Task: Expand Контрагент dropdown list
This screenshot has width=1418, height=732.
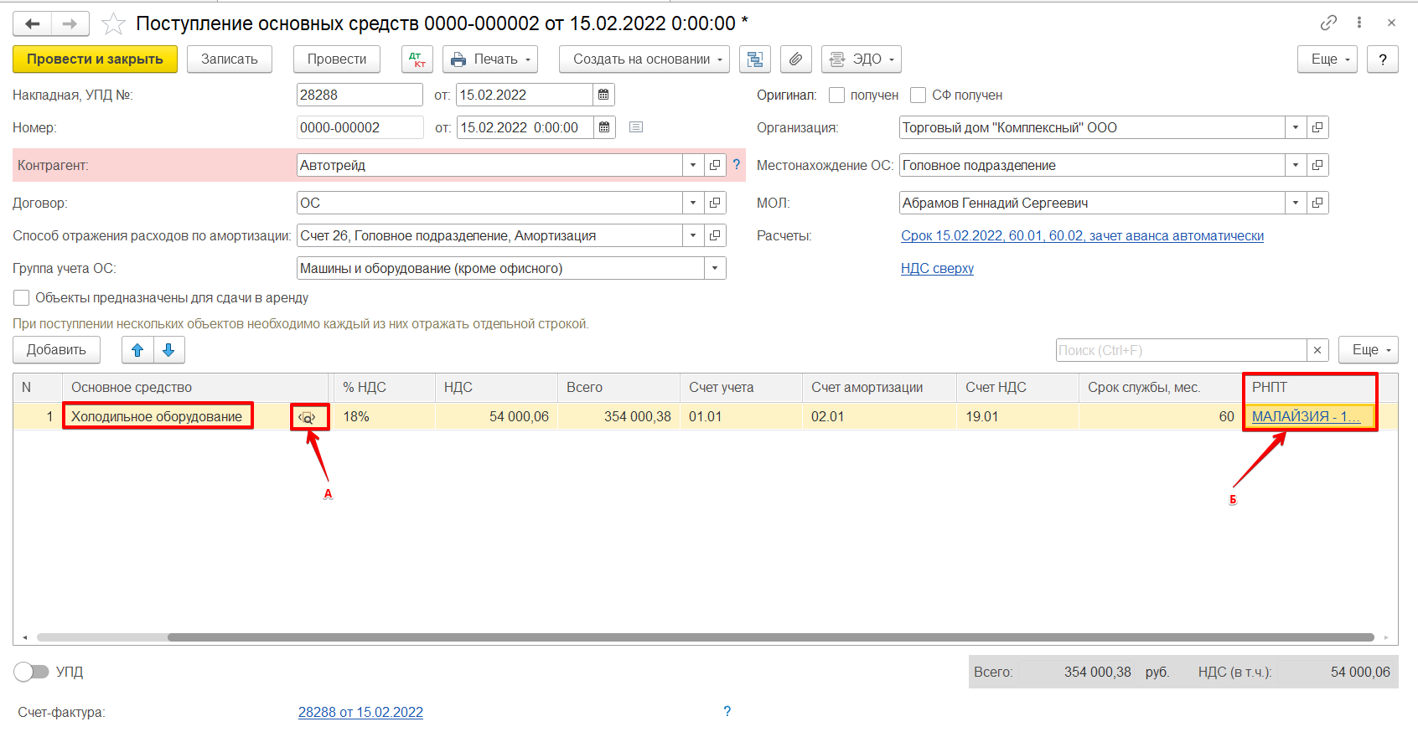Action: pos(693,165)
